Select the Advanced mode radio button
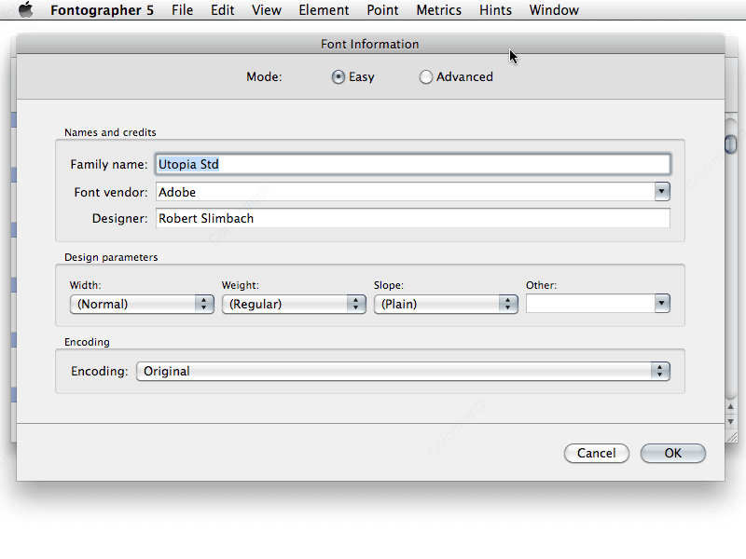 pyautogui.click(x=426, y=77)
